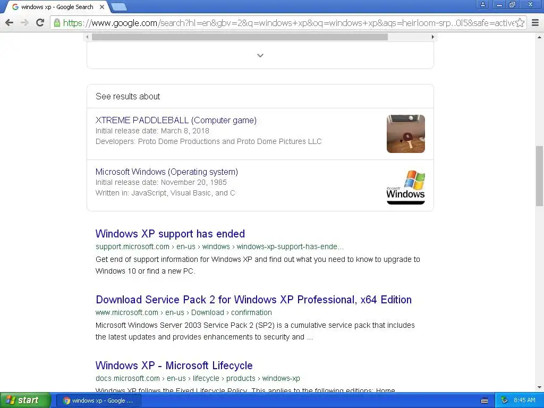Click the vertical scrollbar up arrow
The image size is (544, 408).
[x=539, y=37]
